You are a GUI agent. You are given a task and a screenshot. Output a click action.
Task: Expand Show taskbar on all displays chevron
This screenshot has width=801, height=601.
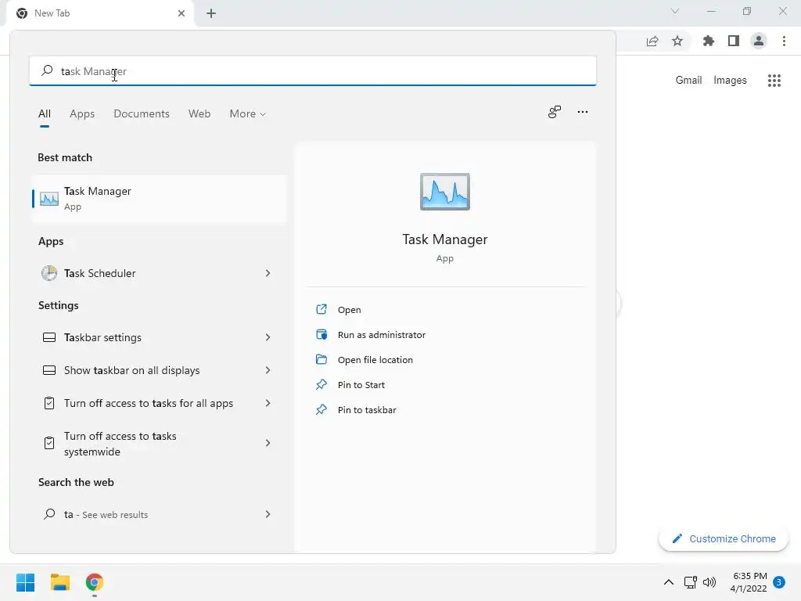point(268,370)
